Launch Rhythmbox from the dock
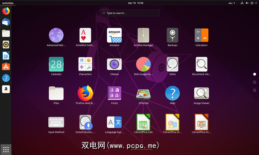This screenshot has height=155, width=259. pyautogui.click(x=6, y=45)
